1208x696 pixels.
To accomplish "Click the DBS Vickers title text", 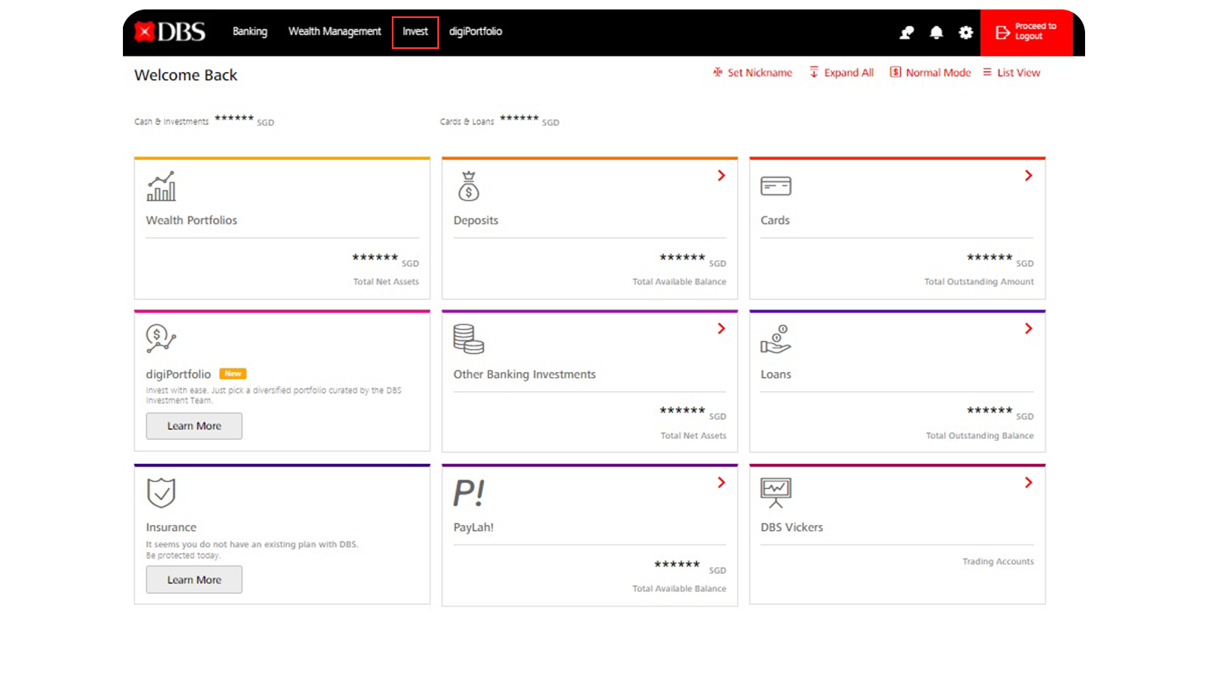I will pos(792,528).
